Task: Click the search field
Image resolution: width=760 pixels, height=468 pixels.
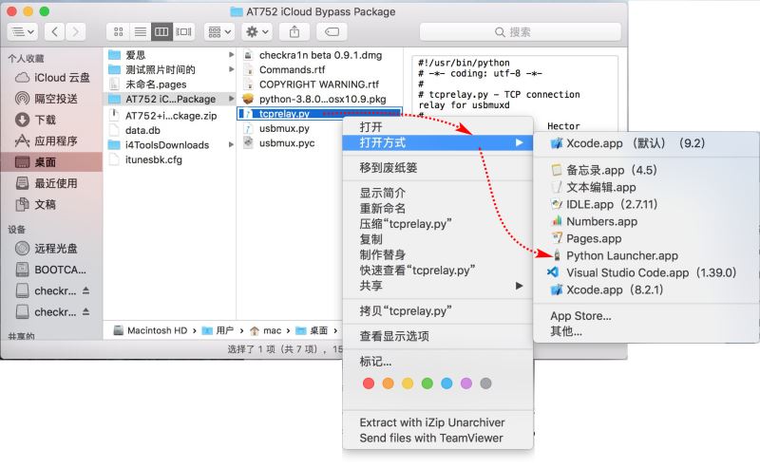Action: (520, 32)
